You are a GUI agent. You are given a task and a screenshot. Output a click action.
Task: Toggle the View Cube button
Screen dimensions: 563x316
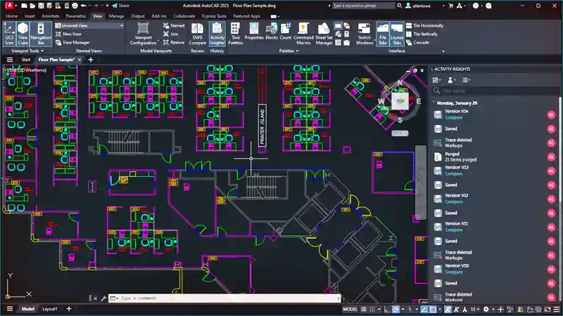23,33
